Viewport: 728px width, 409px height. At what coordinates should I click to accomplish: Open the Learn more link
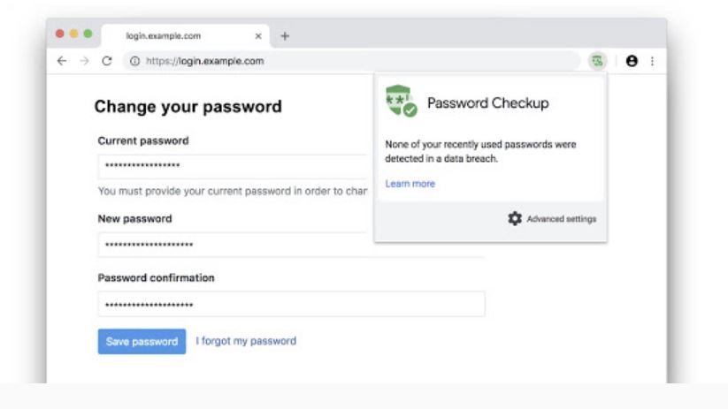click(x=410, y=184)
